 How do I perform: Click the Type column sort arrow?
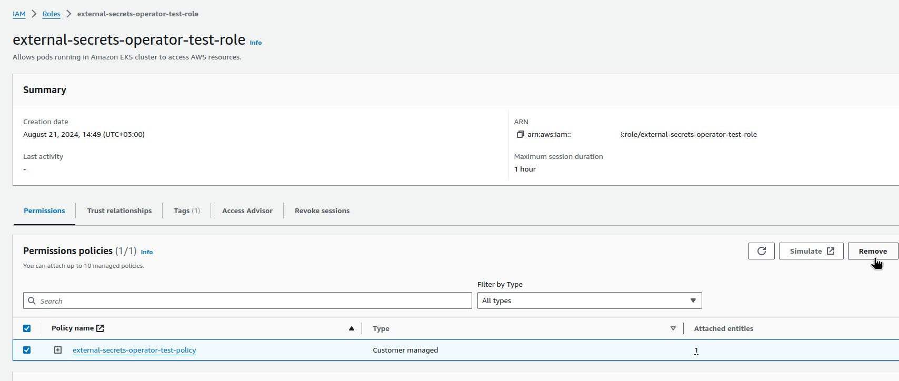click(x=673, y=328)
